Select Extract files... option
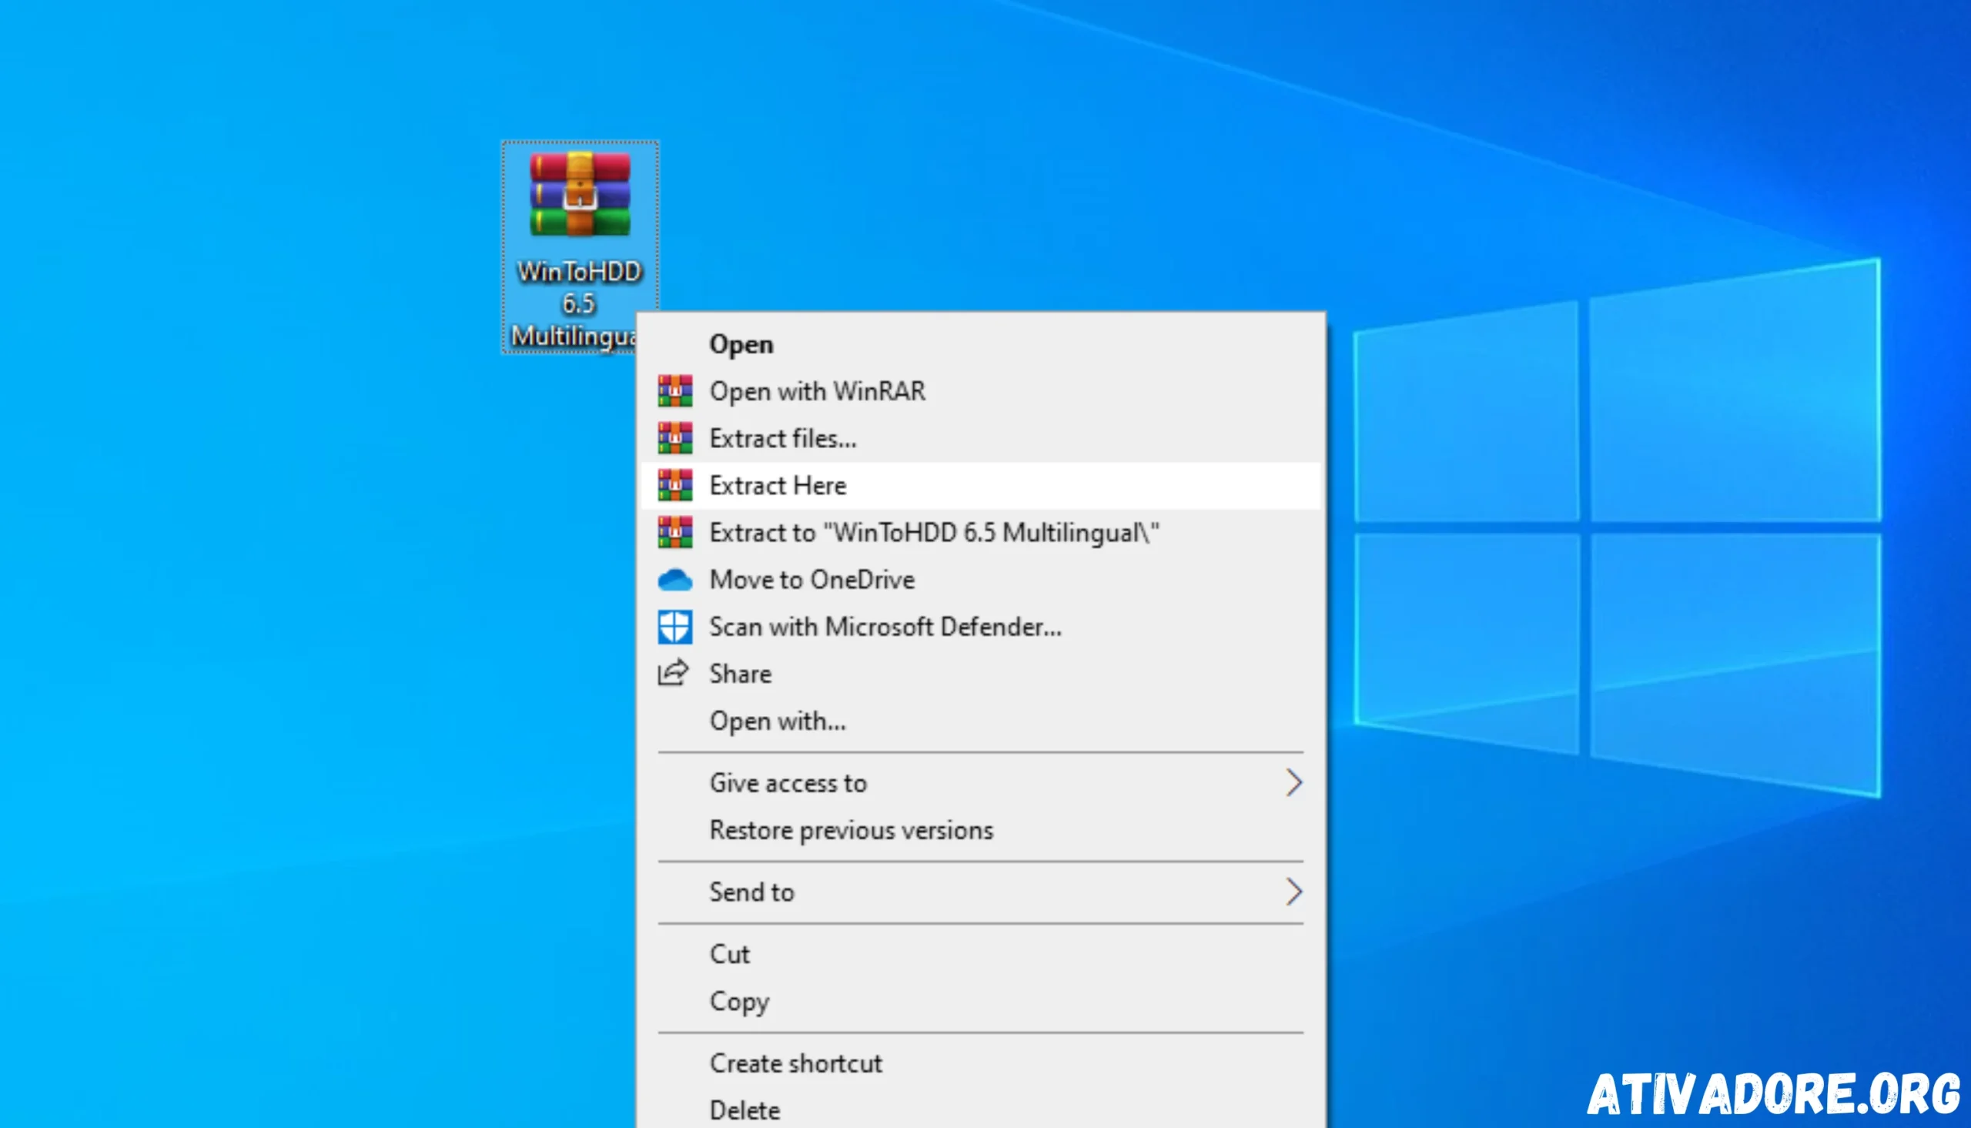 click(x=980, y=438)
